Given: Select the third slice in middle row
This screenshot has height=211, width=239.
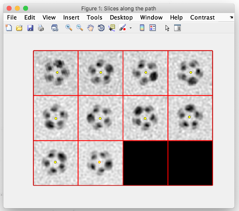Looking at the screenshot, I should click(145, 118).
